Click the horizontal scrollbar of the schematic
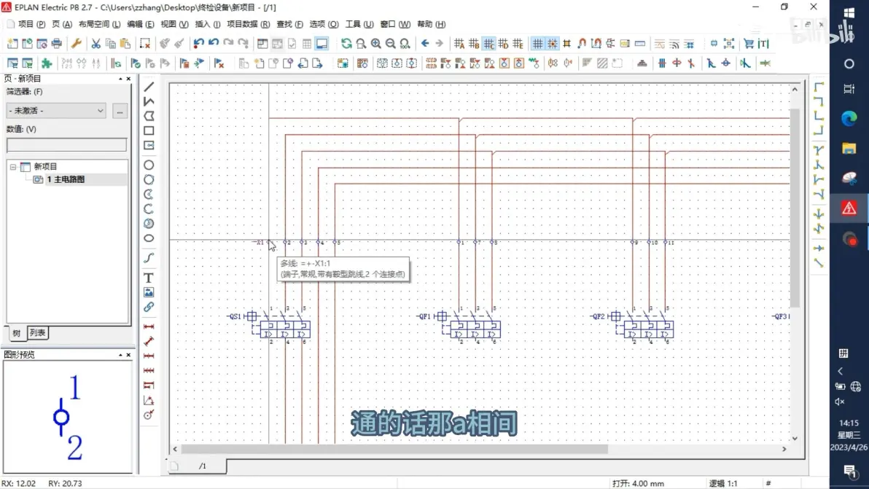This screenshot has width=869, height=489. [394, 449]
